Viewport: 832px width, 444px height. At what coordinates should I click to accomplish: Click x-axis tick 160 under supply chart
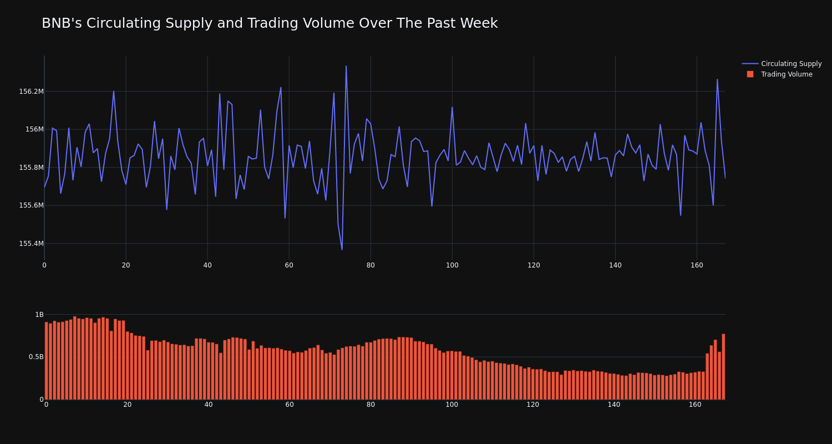click(x=697, y=265)
